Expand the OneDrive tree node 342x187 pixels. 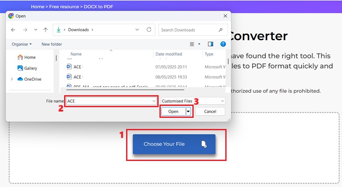tap(12, 79)
